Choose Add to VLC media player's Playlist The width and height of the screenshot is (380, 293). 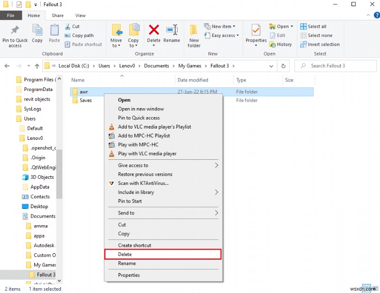[163, 127]
